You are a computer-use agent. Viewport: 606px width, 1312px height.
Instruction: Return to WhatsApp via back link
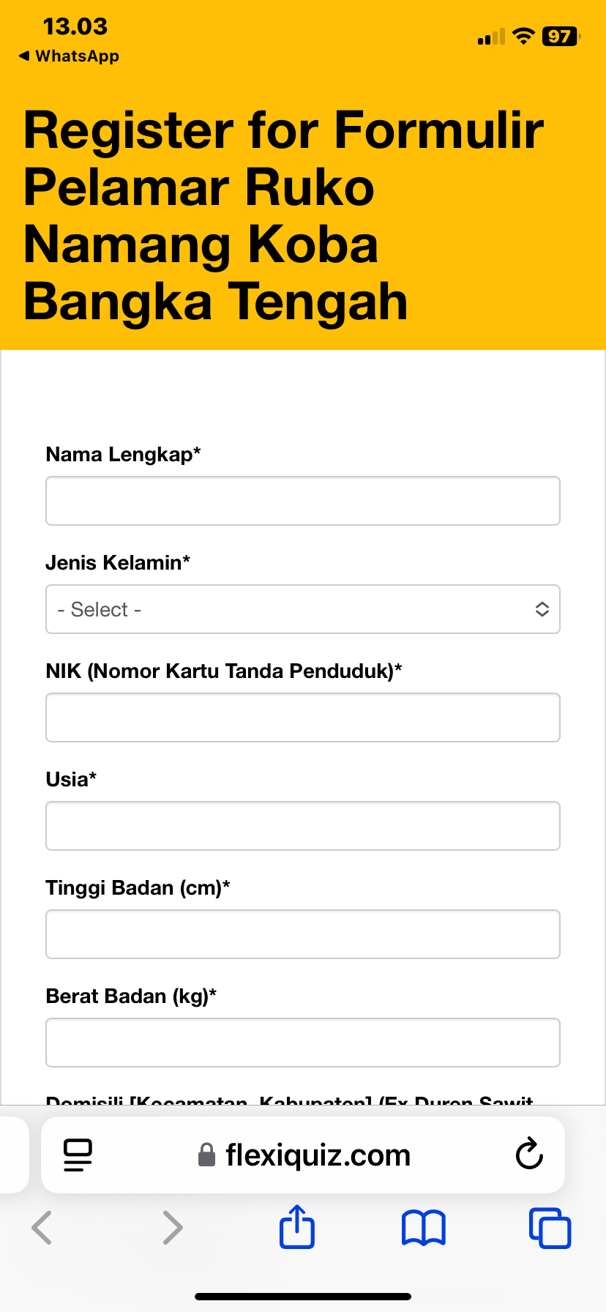[70, 56]
